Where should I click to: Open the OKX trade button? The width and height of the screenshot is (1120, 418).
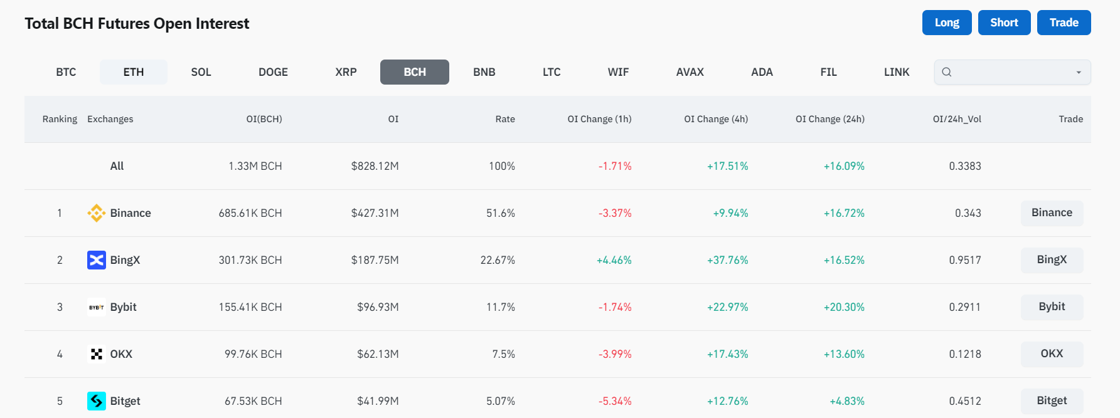coord(1052,354)
